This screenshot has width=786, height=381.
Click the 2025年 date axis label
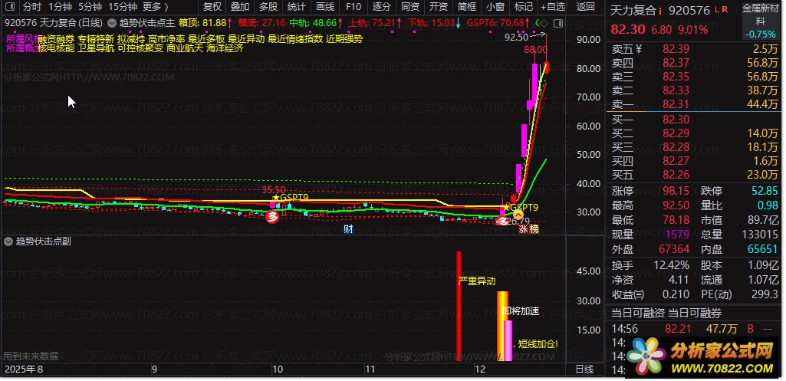click(x=20, y=370)
